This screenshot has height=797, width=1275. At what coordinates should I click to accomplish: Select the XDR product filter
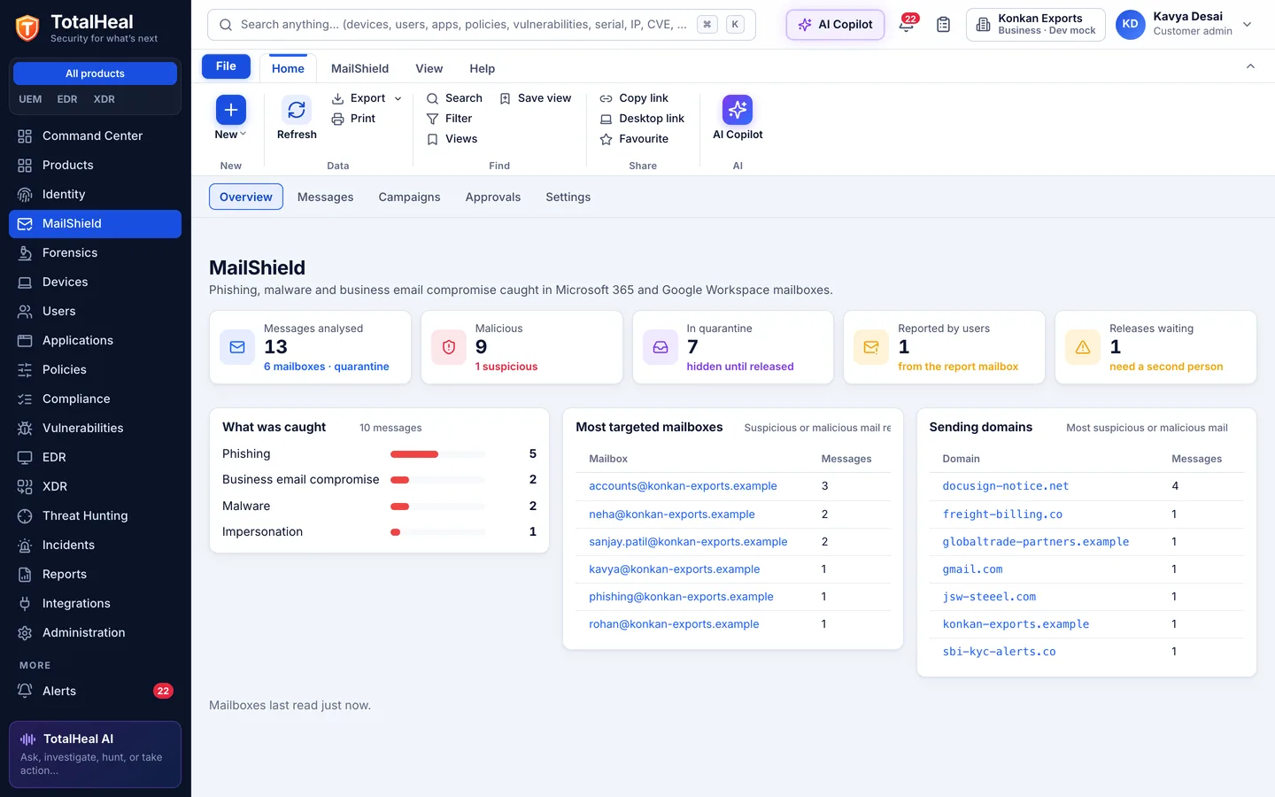104,99
